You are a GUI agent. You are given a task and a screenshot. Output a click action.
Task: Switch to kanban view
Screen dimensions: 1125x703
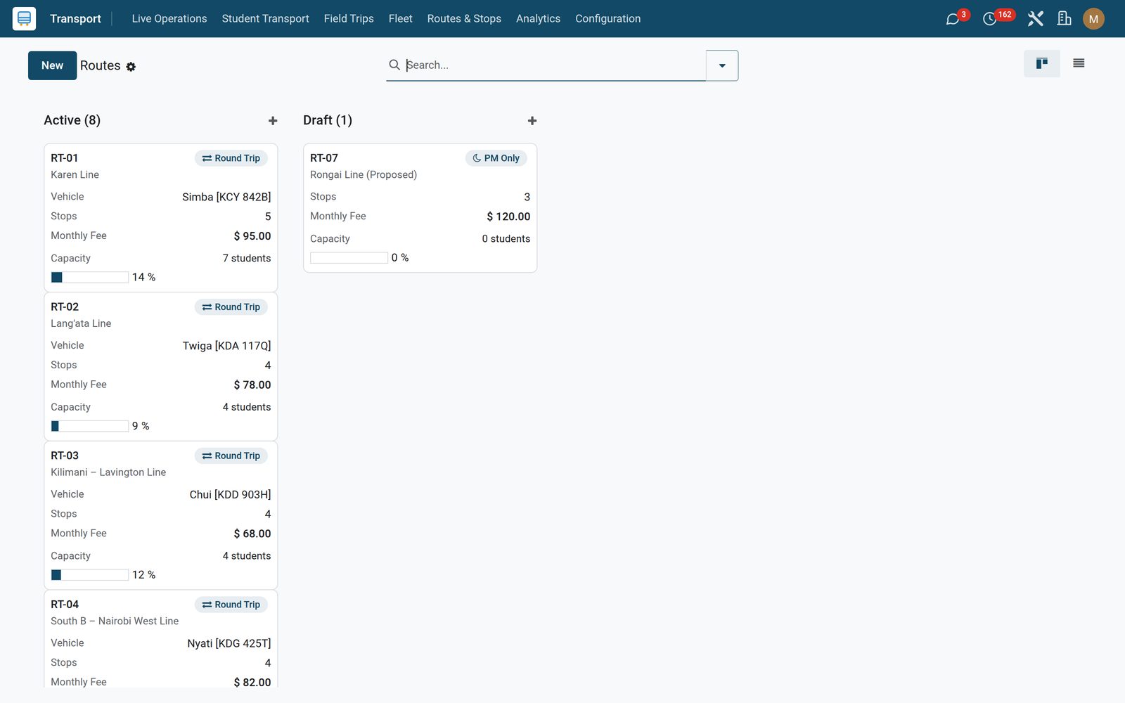pyautogui.click(x=1042, y=63)
